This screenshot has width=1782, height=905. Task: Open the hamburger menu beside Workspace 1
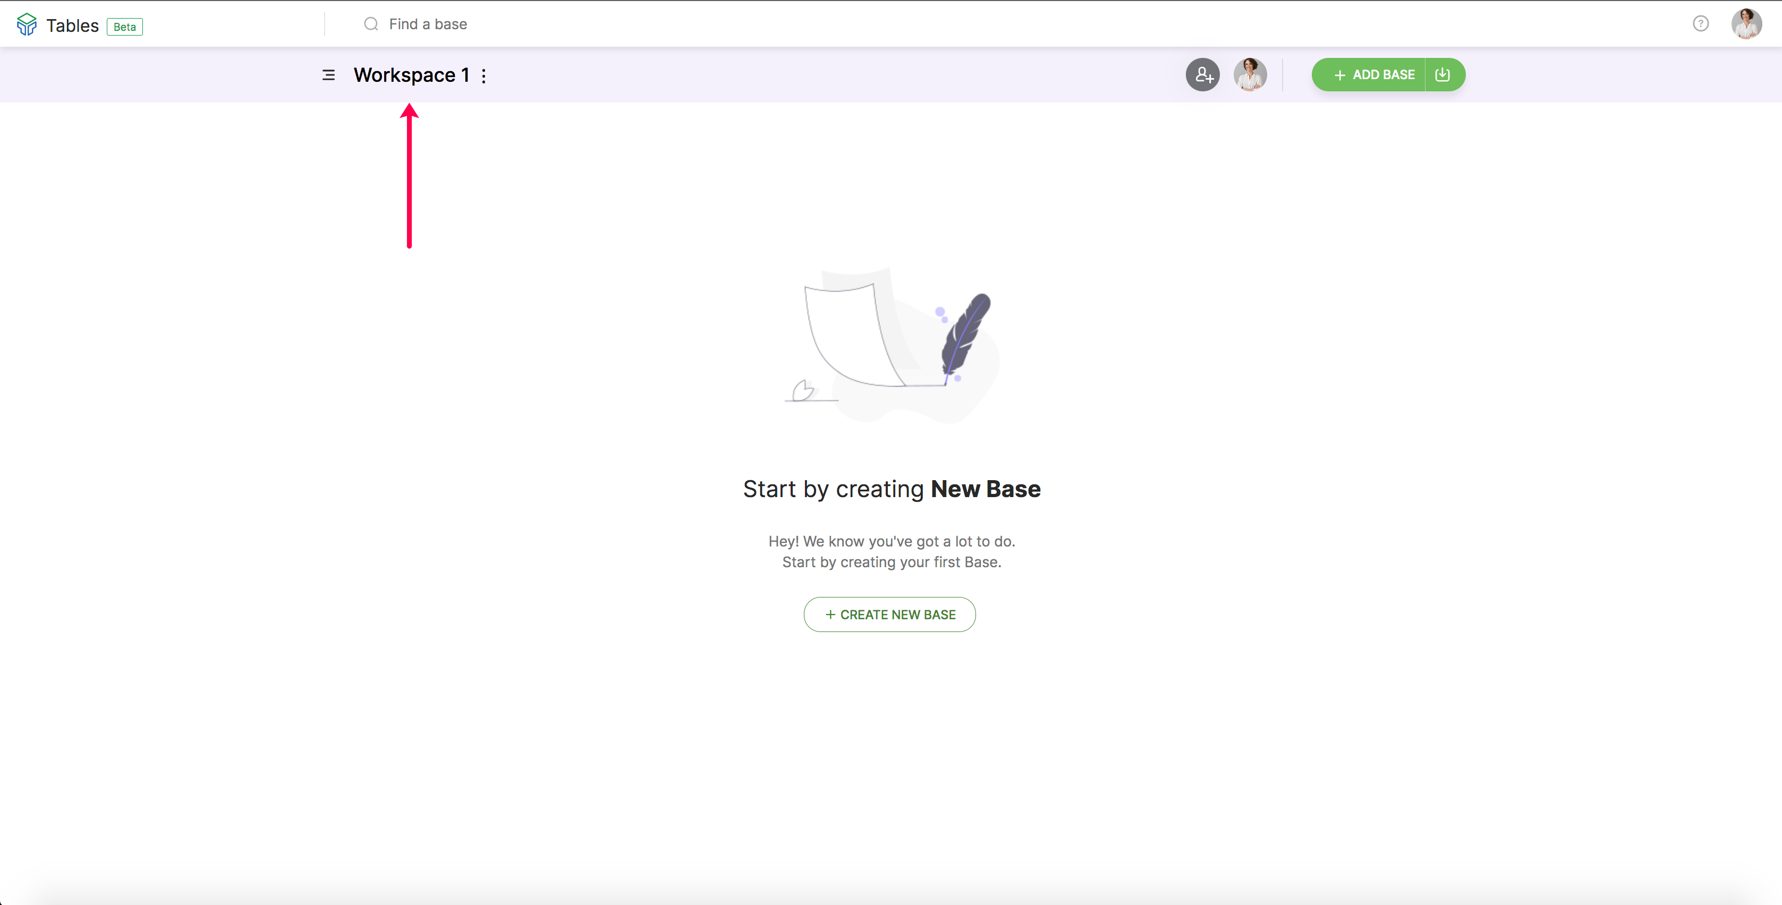pyautogui.click(x=328, y=75)
